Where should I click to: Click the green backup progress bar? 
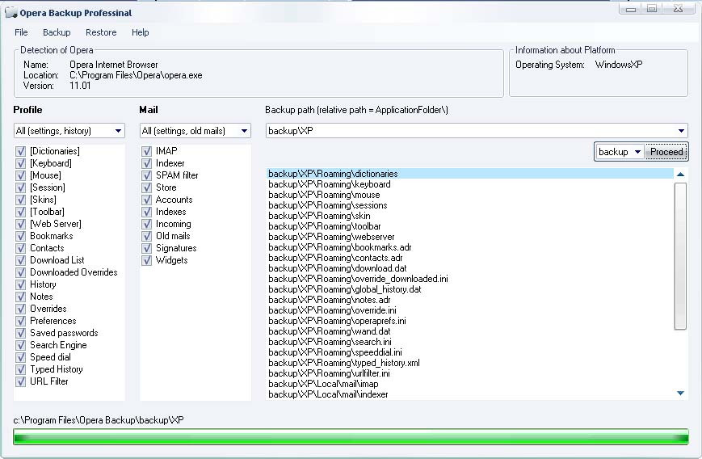pyautogui.click(x=351, y=436)
